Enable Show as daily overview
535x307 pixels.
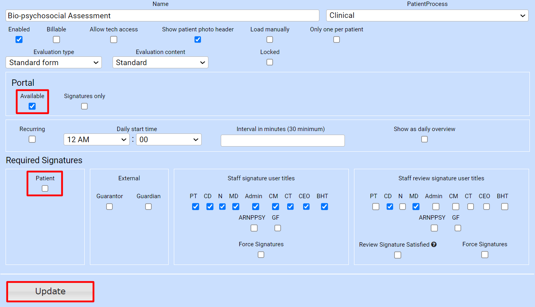coord(424,139)
